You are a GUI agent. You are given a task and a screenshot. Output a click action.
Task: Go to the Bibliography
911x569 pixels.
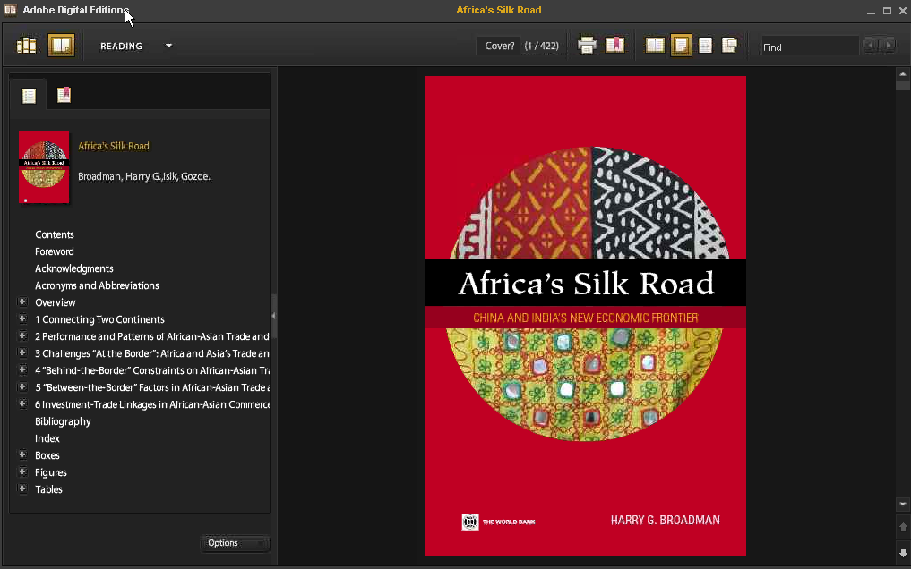[63, 421]
